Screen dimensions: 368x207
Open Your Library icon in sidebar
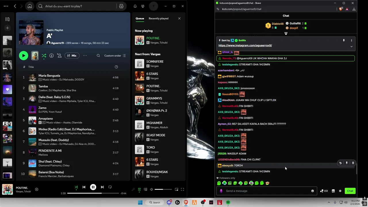point(7,19)
